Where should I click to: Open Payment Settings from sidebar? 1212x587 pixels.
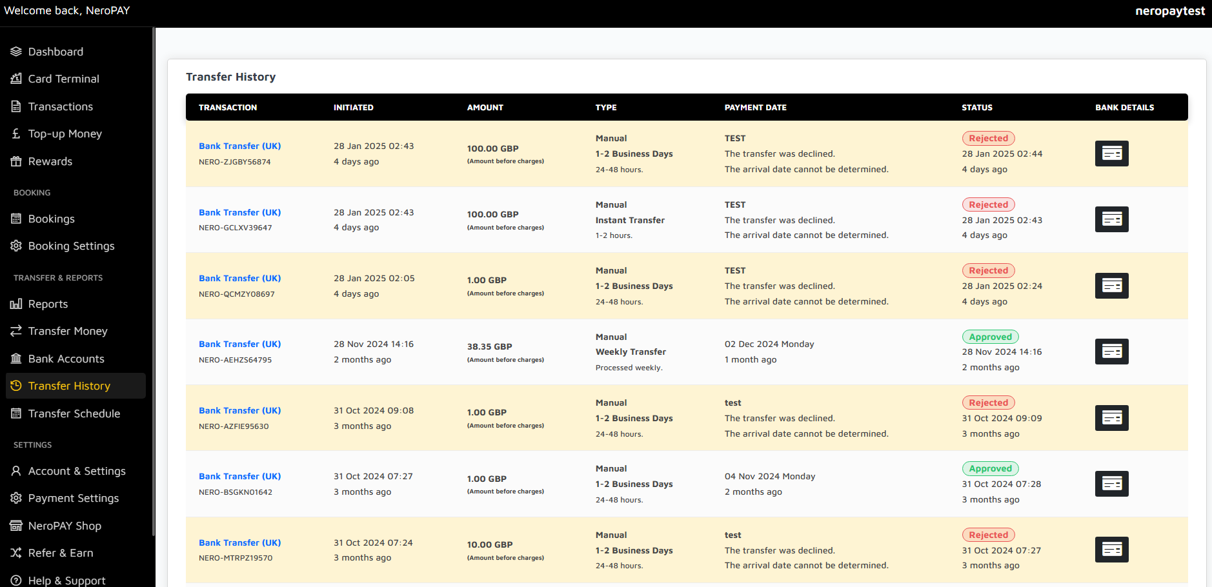pyautogui.click(x=73, y=498)
